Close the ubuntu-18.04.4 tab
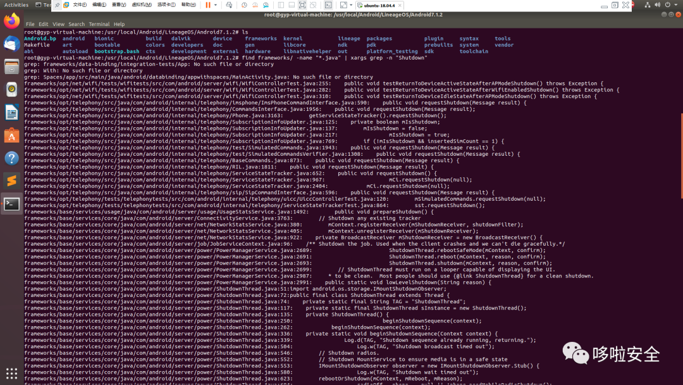This screenshot has height=385, width=683. (400, 6)
